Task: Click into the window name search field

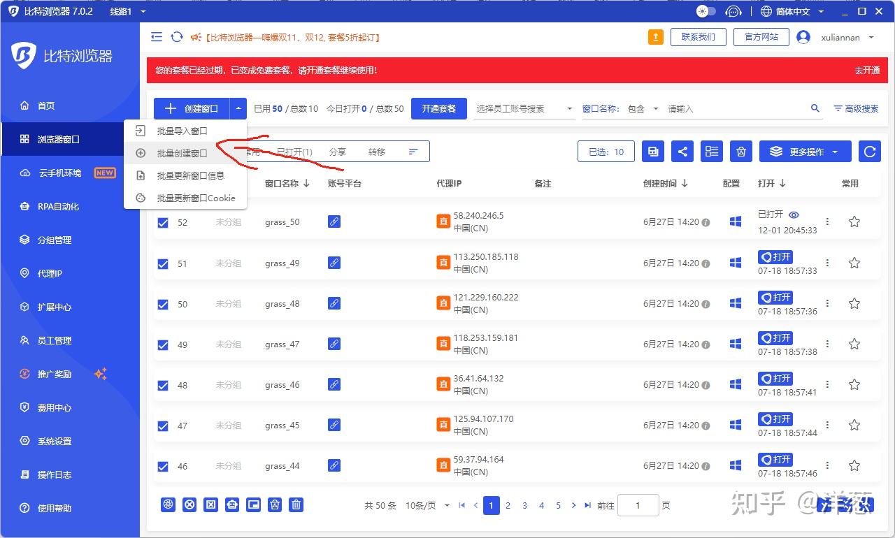Action: pos(734,108)
